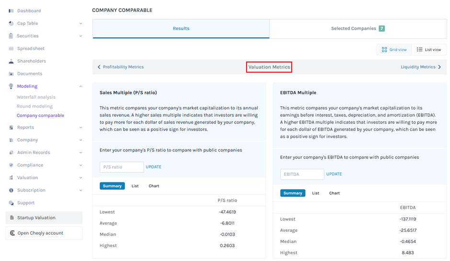
Task: Expand the Reports submenu
Action: point(80,127)
